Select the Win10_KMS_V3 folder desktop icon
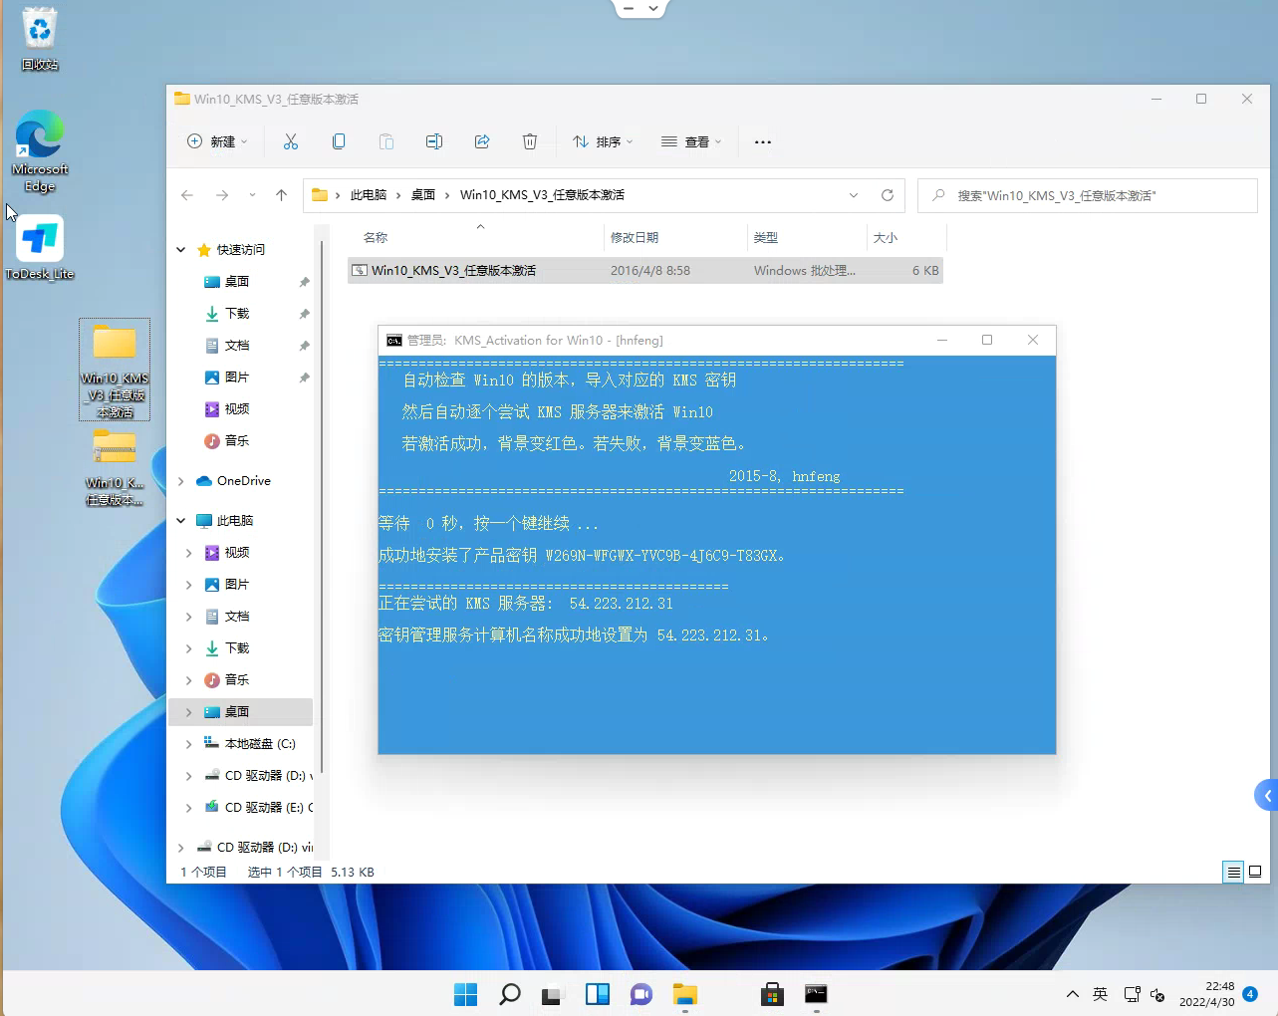The image size is (1278, 1016). pos(115,370)
